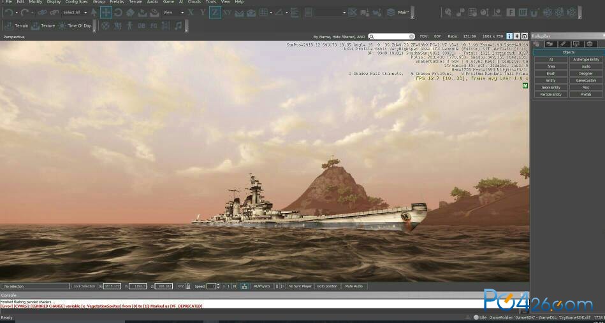Open the Layers stack icon beside Main
605x323 pixels.
390,12
